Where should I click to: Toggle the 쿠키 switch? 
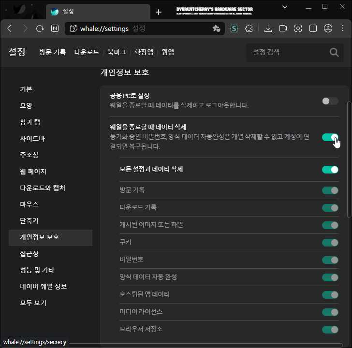(x=330, y=243)
